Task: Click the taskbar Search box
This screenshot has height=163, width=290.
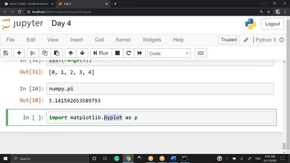Action: [50, 158]
